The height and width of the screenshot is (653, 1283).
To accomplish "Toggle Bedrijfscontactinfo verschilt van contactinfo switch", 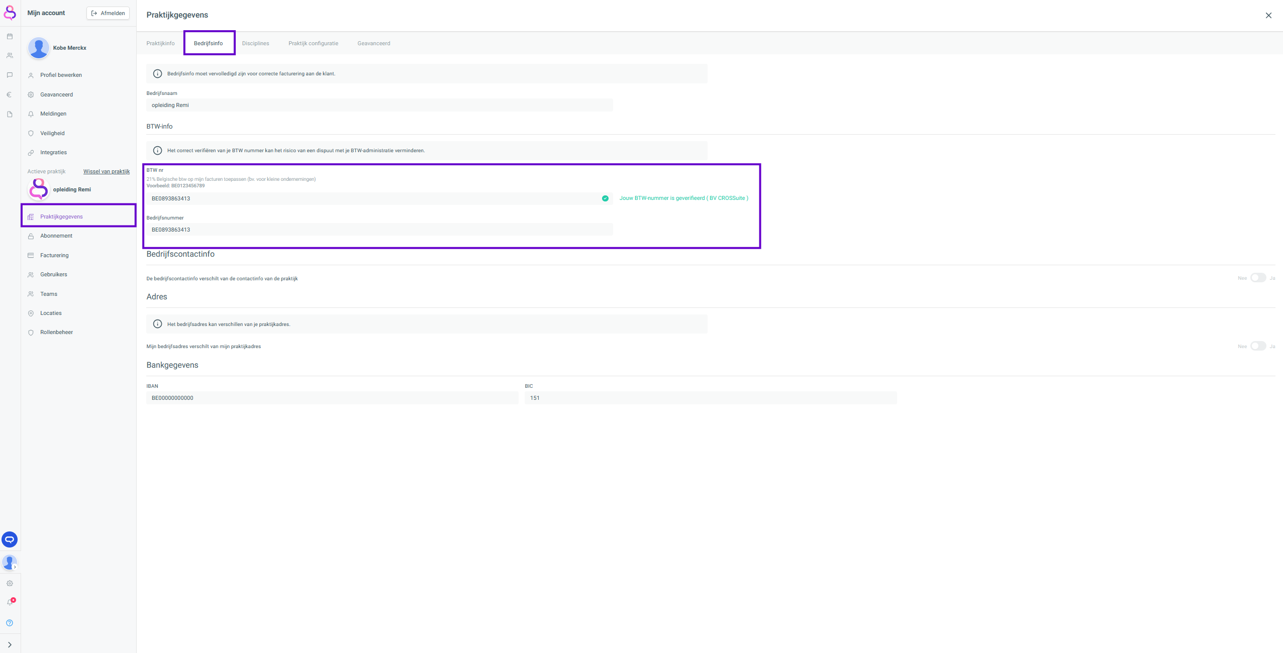I will (x=1258, y=278).
